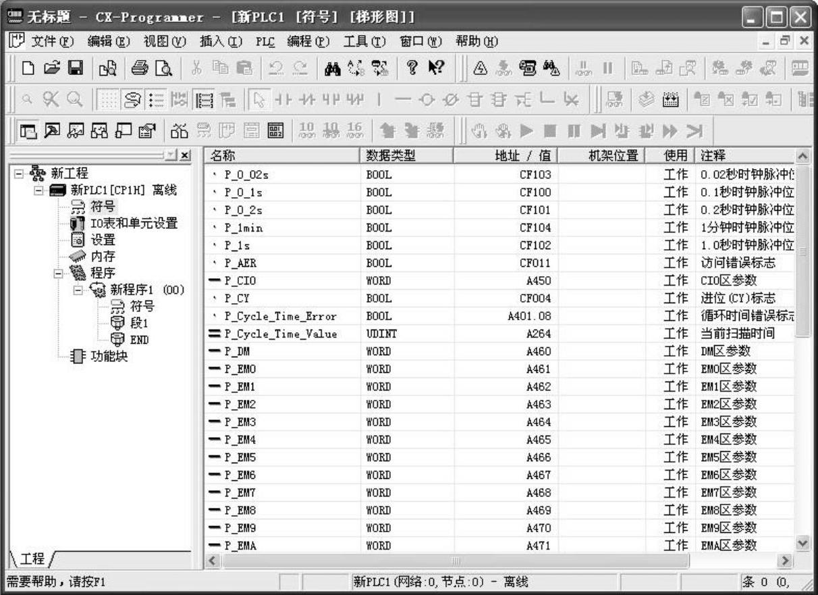The image size is (818, 595).
Task: Open the PLC menu
Action: [x=265, y=41]
